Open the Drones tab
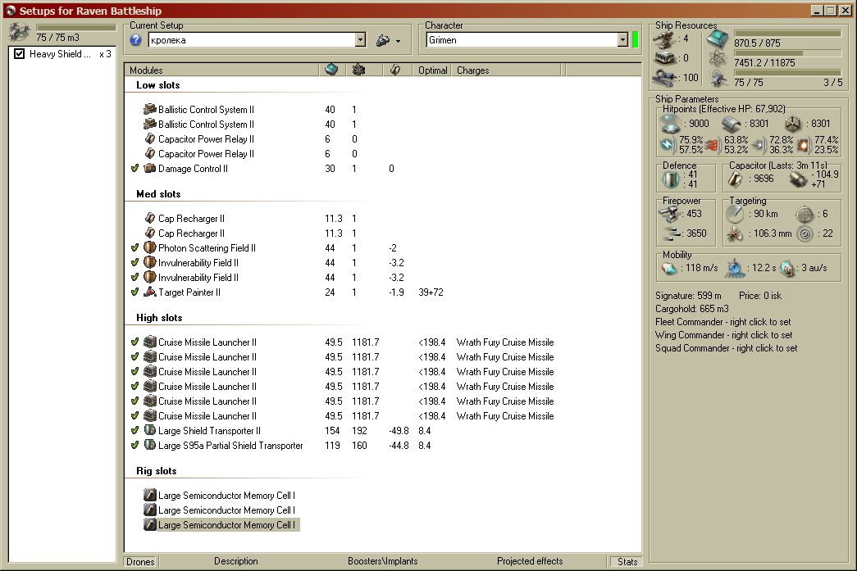Screen dimensions: 857x571 140,562
